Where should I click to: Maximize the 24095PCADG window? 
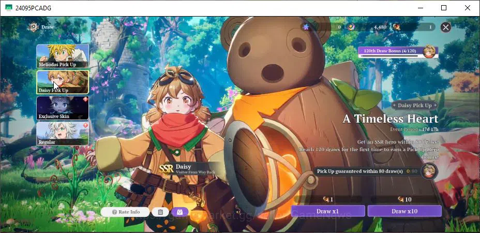444,8
